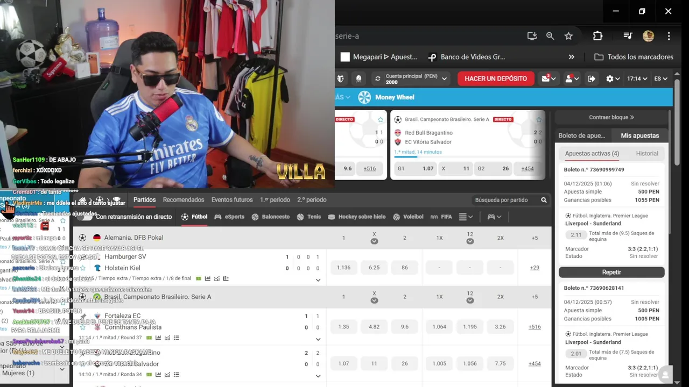Bookmark this page with the star icon
Screen dimensions: 689x387
568,36
